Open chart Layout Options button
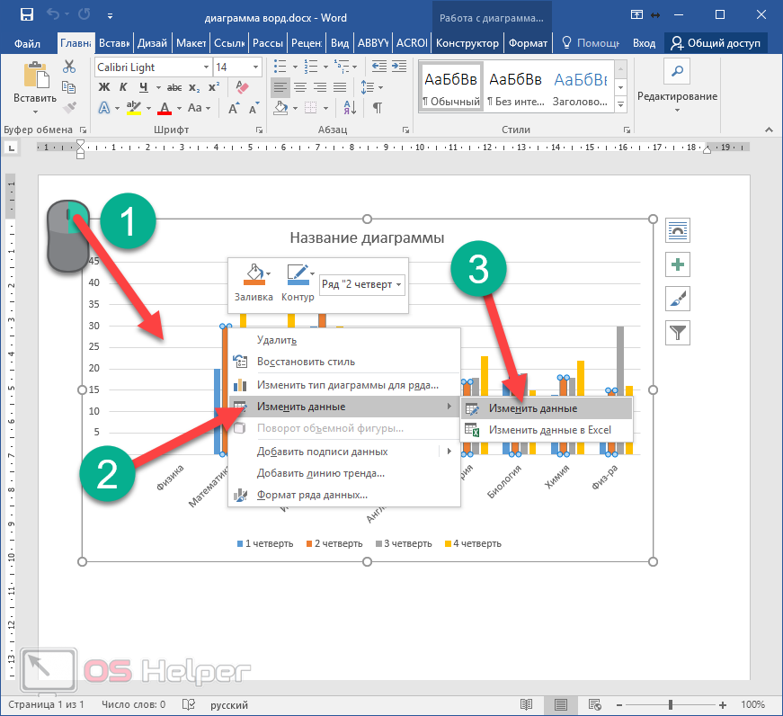The width and height of the screenshot is (783, 716). pos(678,230)
